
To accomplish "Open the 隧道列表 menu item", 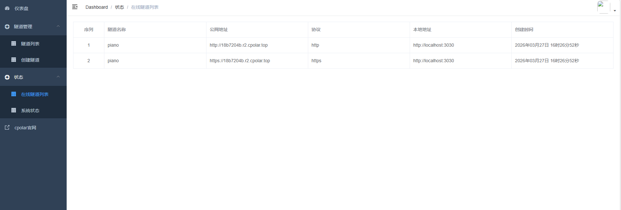I will (30, 44).
